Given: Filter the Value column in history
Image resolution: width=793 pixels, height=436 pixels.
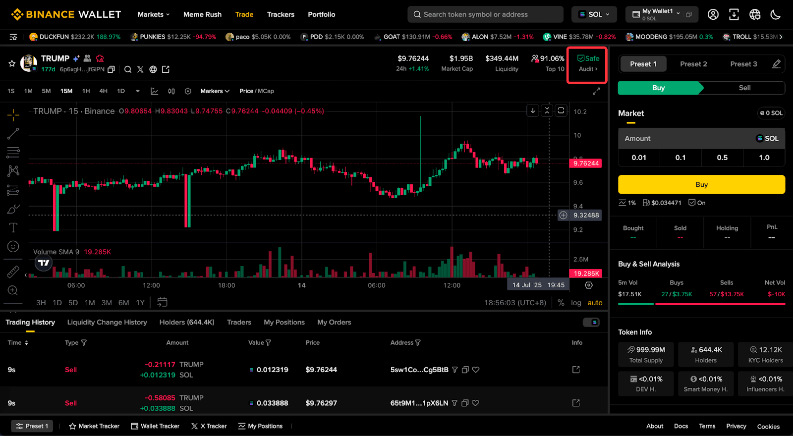Looking at the screenshot, I should (268, 343).
